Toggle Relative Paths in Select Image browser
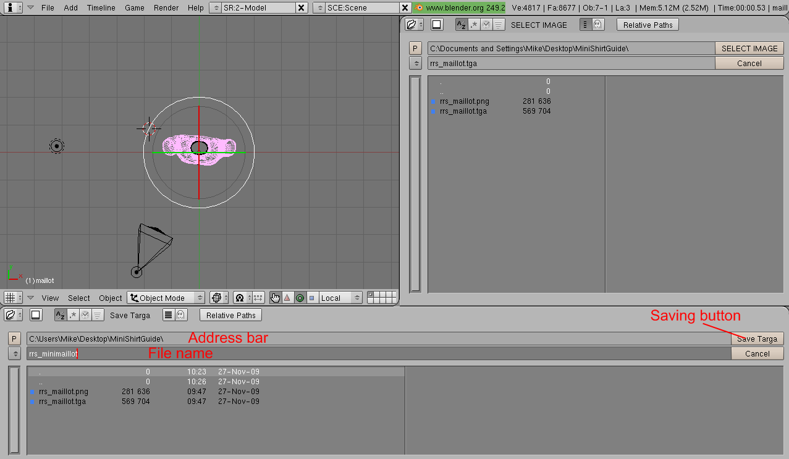 pos(648,25)
